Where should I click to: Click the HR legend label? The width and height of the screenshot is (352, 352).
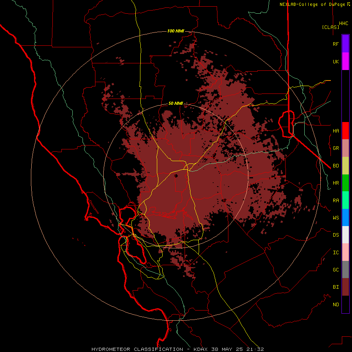pos(336,183)
